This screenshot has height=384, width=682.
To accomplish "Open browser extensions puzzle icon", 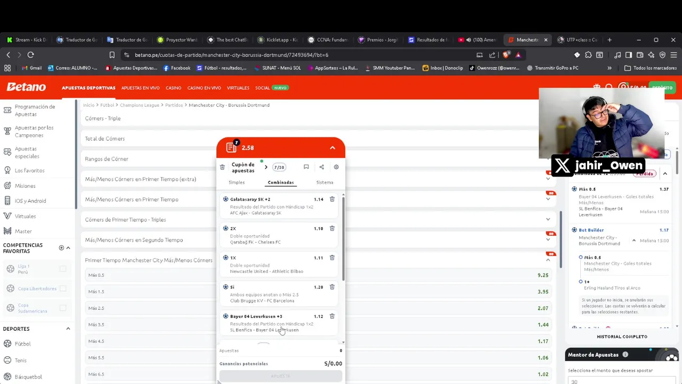I will tap(588, 55).
